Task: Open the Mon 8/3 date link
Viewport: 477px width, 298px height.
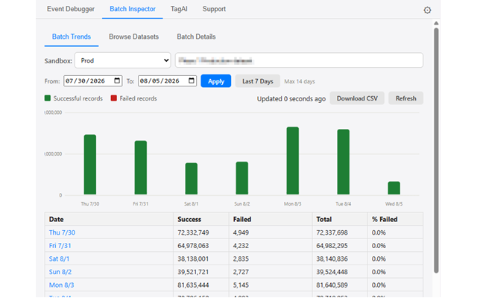Action: pos(61,285)
